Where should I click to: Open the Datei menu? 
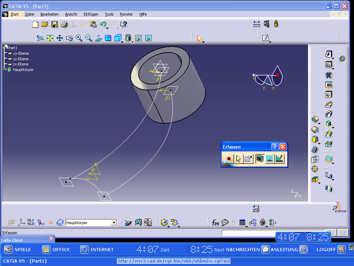tap(30, 14)
